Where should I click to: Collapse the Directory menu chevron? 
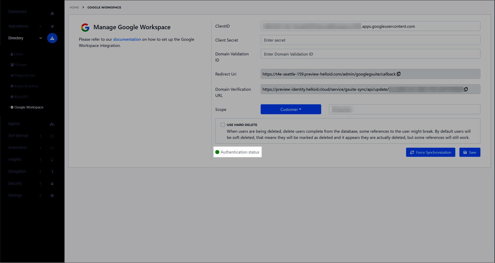tap(40, 38)
